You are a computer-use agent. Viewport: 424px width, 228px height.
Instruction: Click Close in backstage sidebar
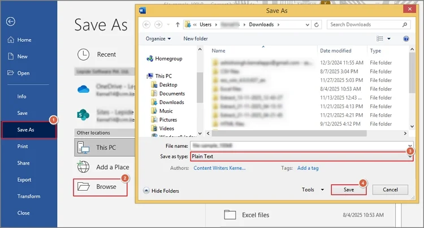coord(23,213)
